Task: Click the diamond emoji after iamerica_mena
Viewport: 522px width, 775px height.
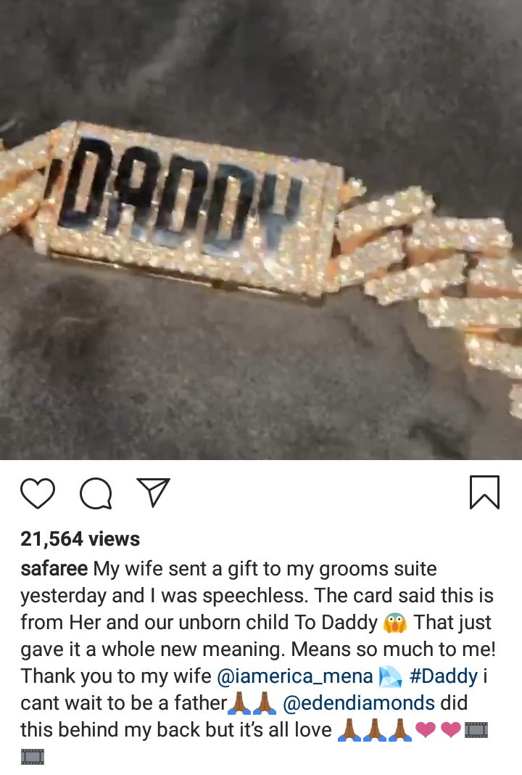Action: click(391, 676)
